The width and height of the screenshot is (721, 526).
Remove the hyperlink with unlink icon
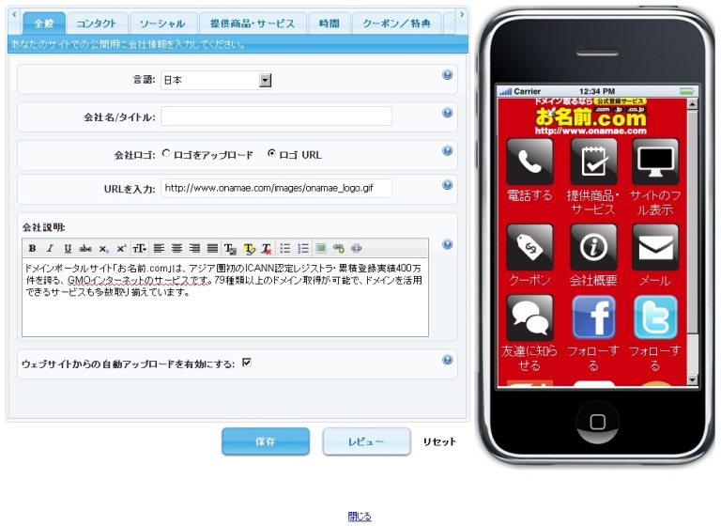357,249
